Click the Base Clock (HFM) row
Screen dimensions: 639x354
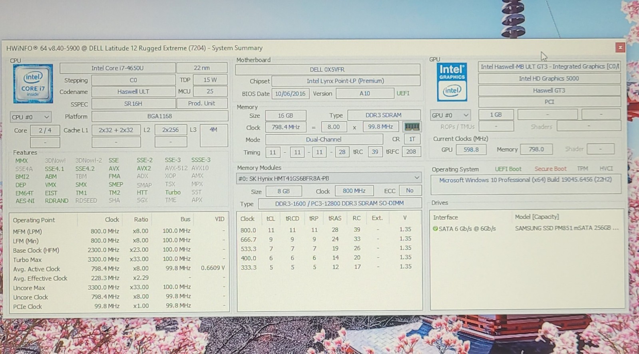pos(119,250)
